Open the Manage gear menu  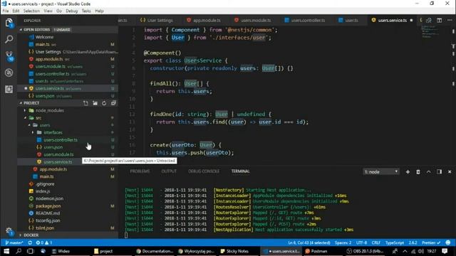tap(9, 230)
